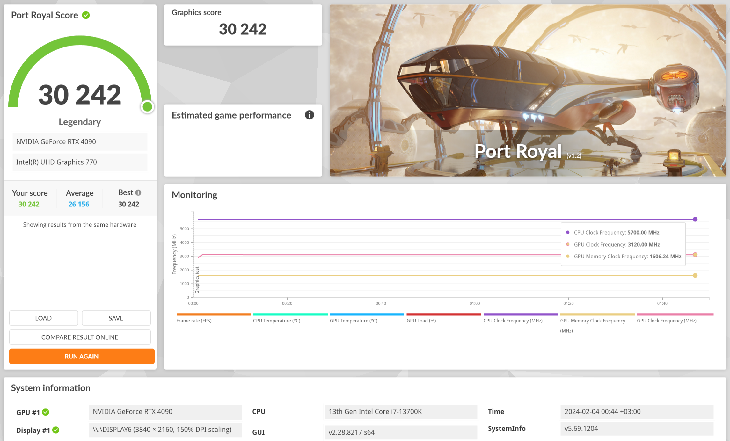730x441 pixels.
Task: Toggle GPU Load (%) series visibility
Action: click(x=421, y=321)
